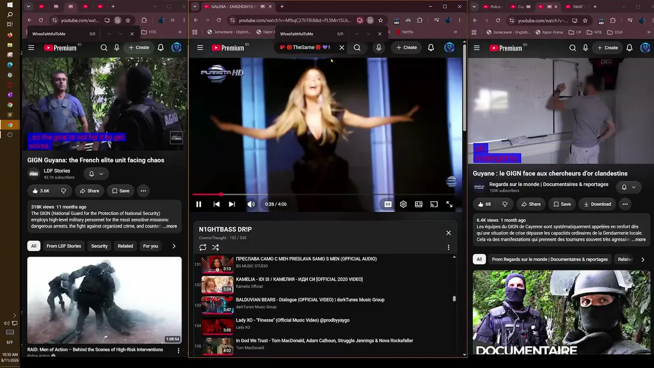Bookmark the page in center browser window
This screenshot has height=368, width=654.
coord(381,20)
